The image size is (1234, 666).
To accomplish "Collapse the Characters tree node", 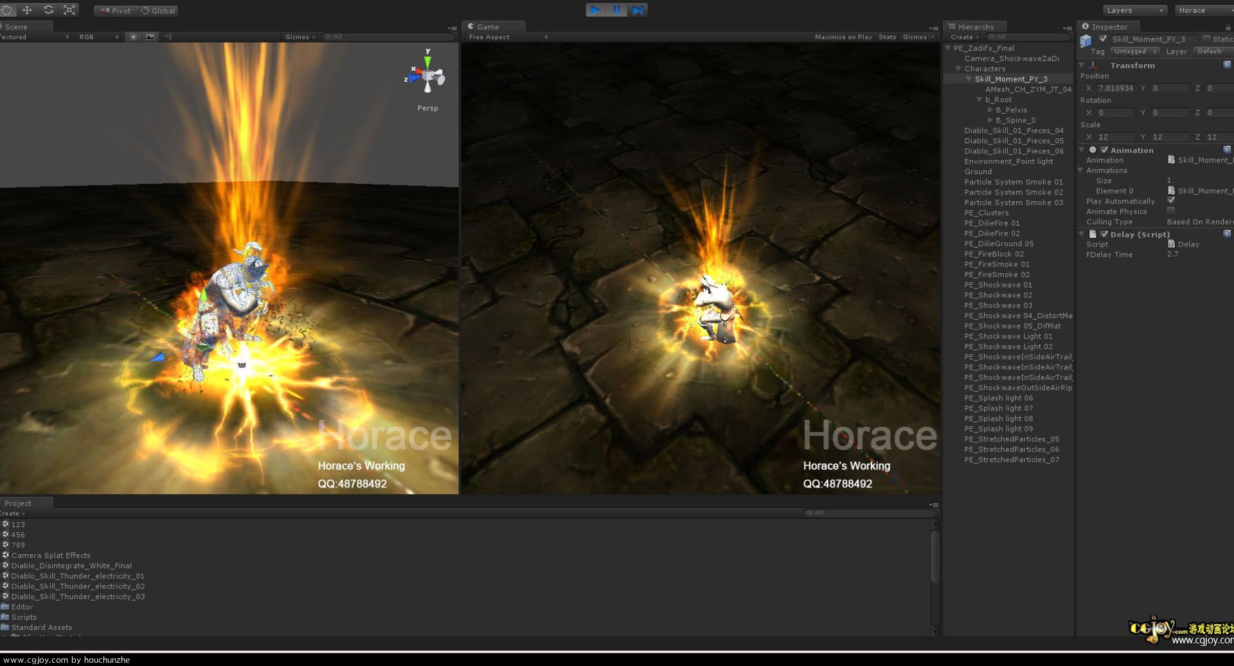I will [958, 69].
